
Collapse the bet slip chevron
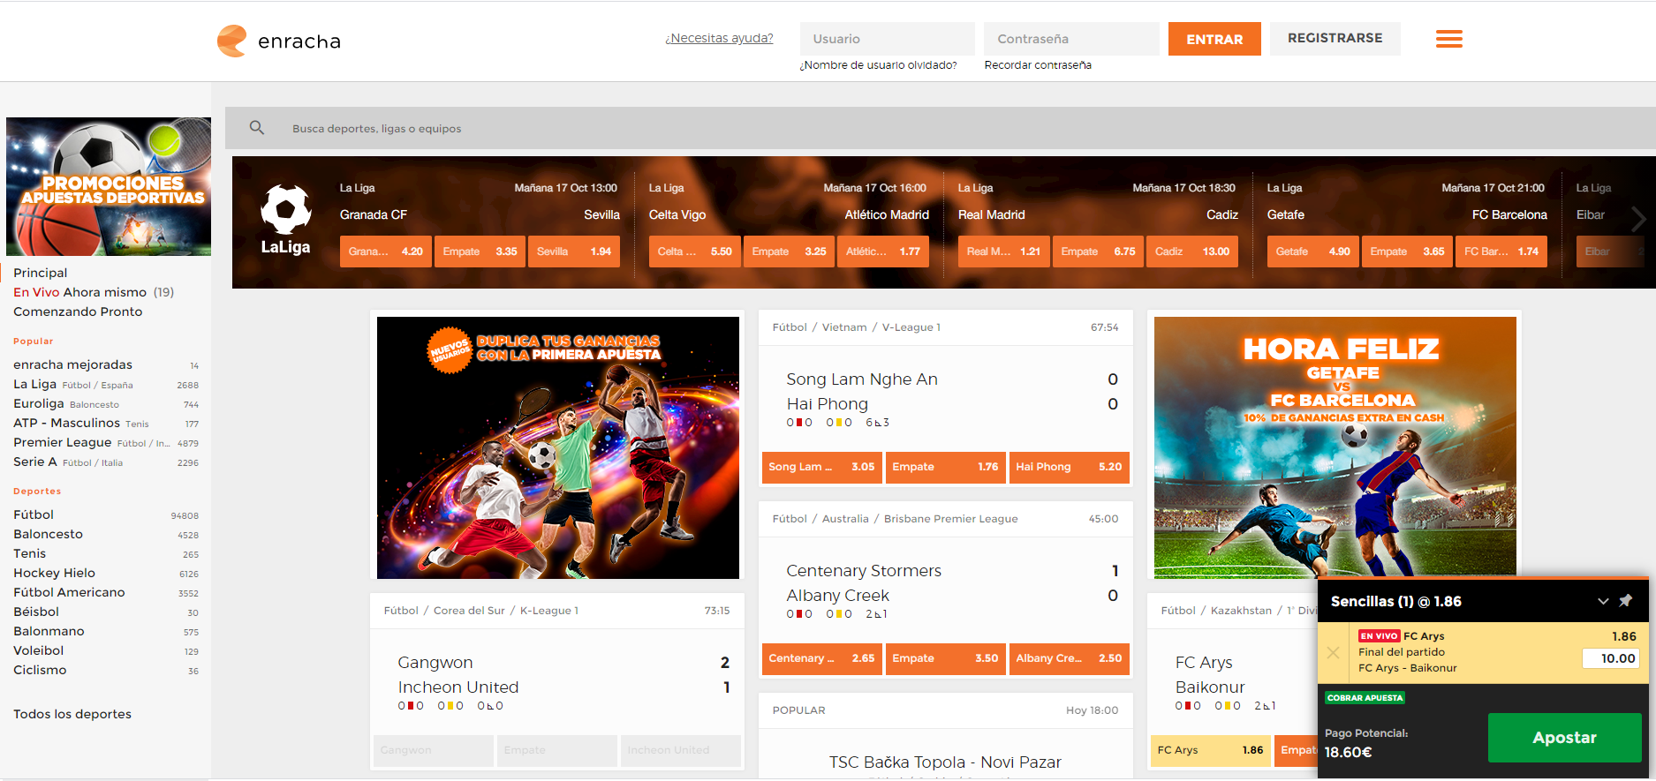tap(1603, 601)
